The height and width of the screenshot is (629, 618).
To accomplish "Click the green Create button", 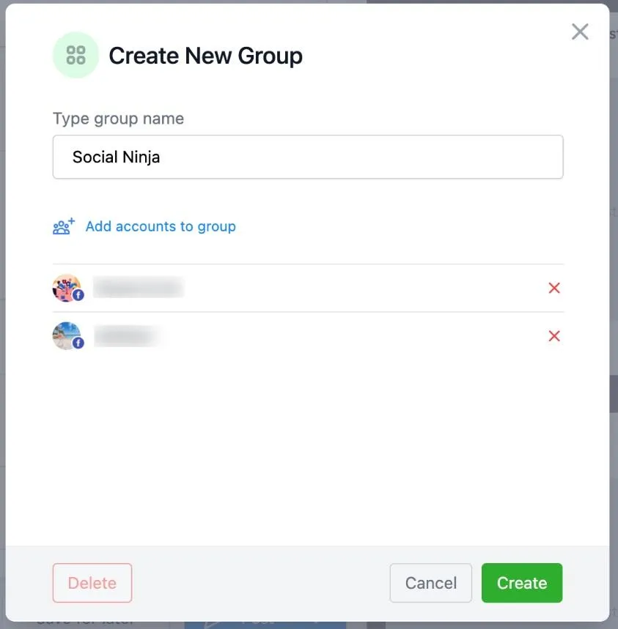I will pyautogui.click(x=522, y=583).
